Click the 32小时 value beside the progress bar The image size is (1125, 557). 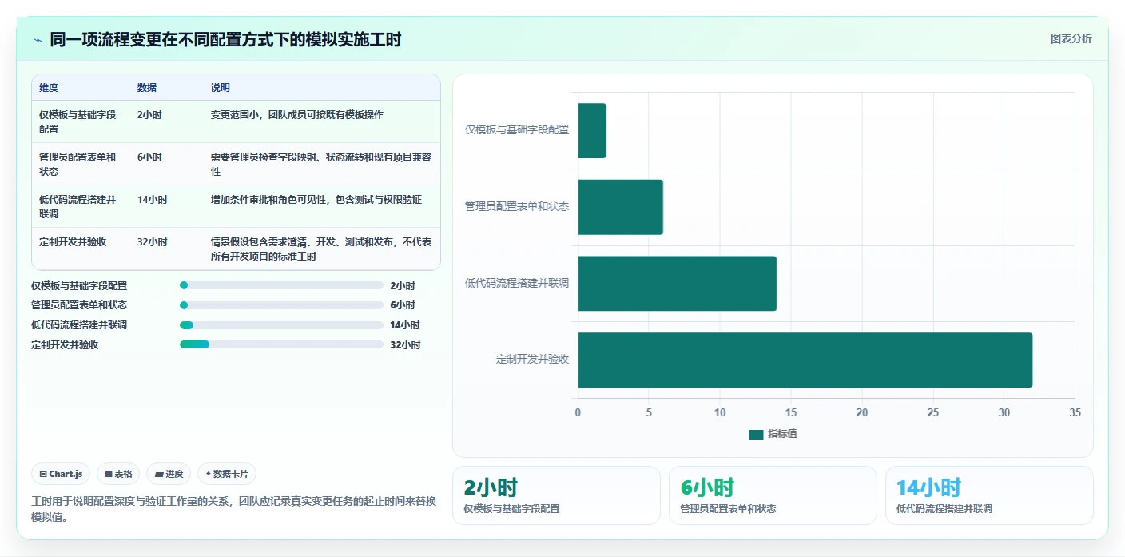tap(405, 345)
